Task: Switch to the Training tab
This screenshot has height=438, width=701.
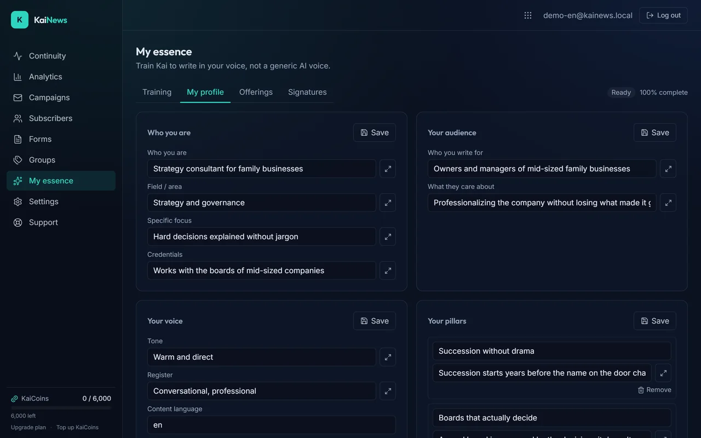Action: [157, 92]
